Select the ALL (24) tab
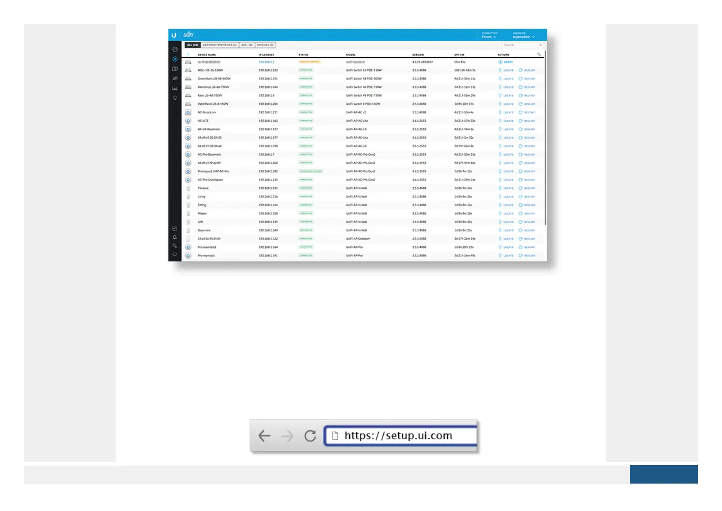 point(193,45)
